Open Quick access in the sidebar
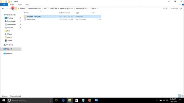Viewport: 184px width, 103px height. [x=11, y=15]
